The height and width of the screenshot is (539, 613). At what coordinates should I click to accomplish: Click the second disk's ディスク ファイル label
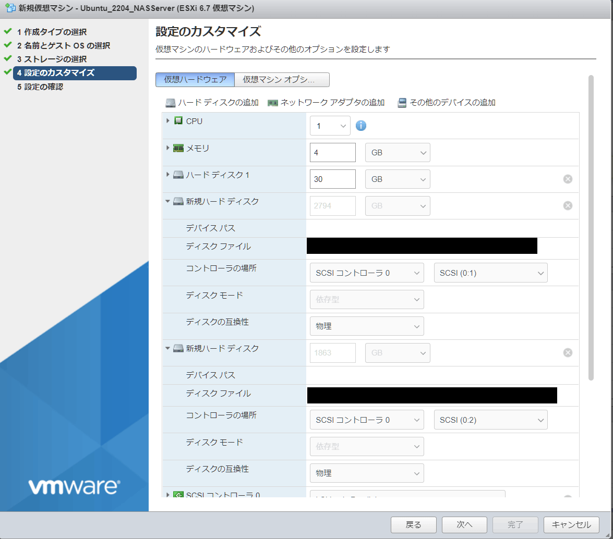[x=218, y=394]
